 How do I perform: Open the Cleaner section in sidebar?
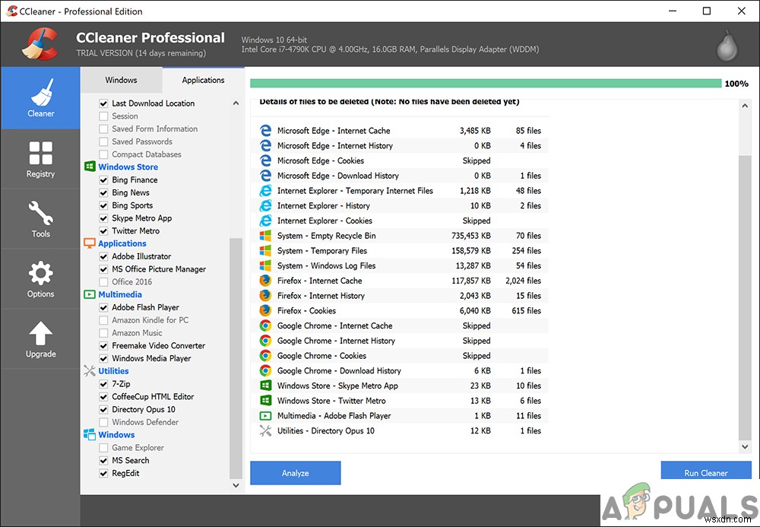tap(40, 98)
